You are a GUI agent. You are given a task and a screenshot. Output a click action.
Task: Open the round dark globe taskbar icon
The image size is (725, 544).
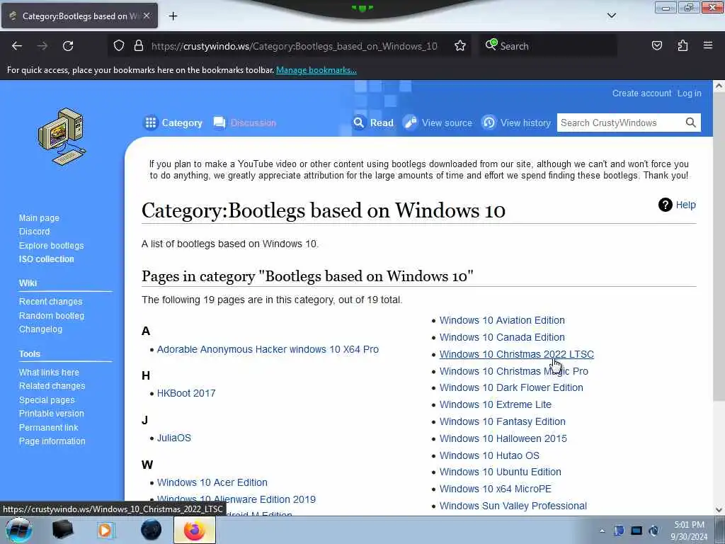(152, 530)
